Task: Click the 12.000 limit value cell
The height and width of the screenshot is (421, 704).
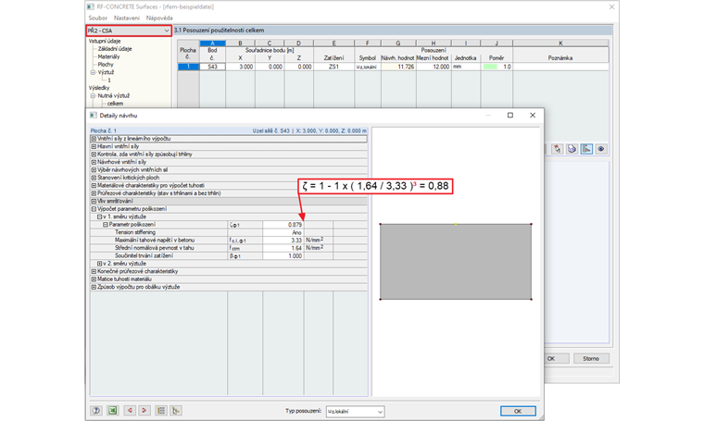Action: tap(434, 67)
